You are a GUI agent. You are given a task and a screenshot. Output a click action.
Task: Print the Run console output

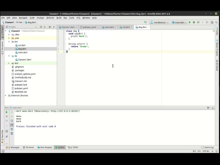click(12, 129)
